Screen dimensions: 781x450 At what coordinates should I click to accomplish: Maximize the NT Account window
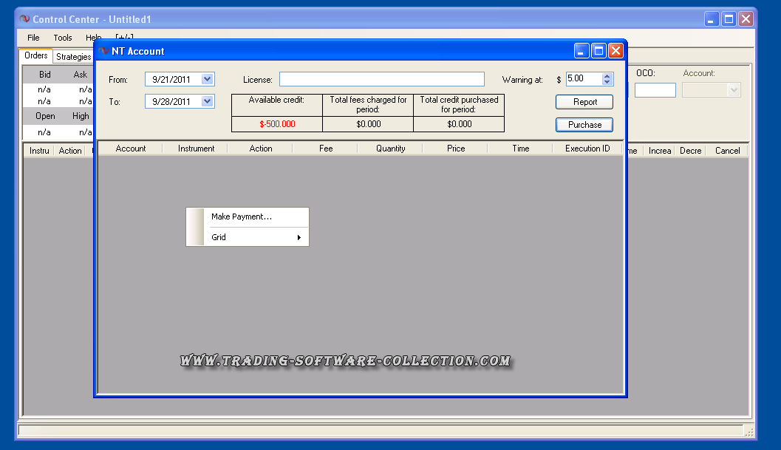coord(599,51)
